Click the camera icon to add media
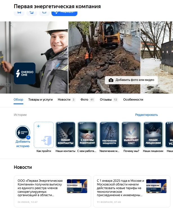The height and width of the screenshot is (208, 173). (x=111, y=80)
